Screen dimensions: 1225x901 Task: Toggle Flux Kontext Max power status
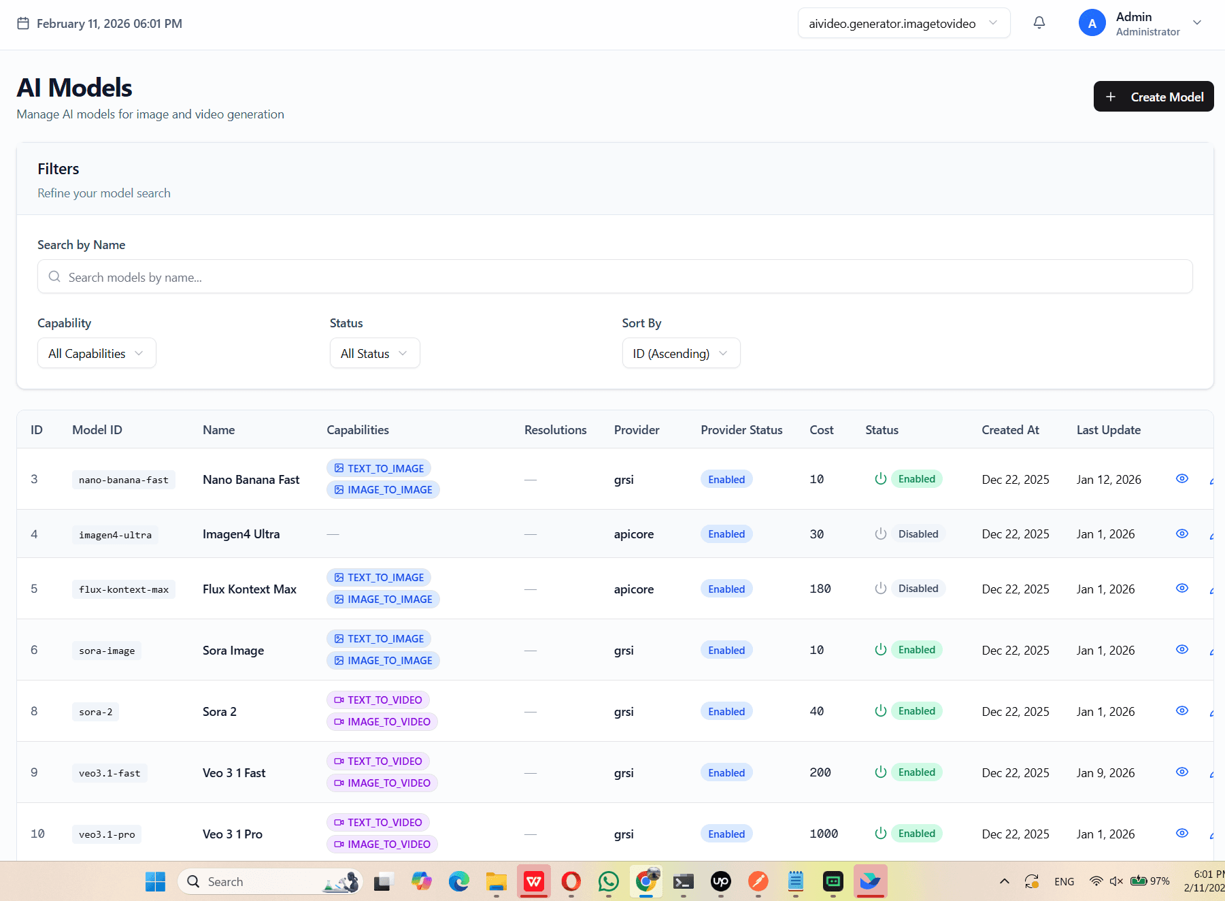(x=880, y=589)
